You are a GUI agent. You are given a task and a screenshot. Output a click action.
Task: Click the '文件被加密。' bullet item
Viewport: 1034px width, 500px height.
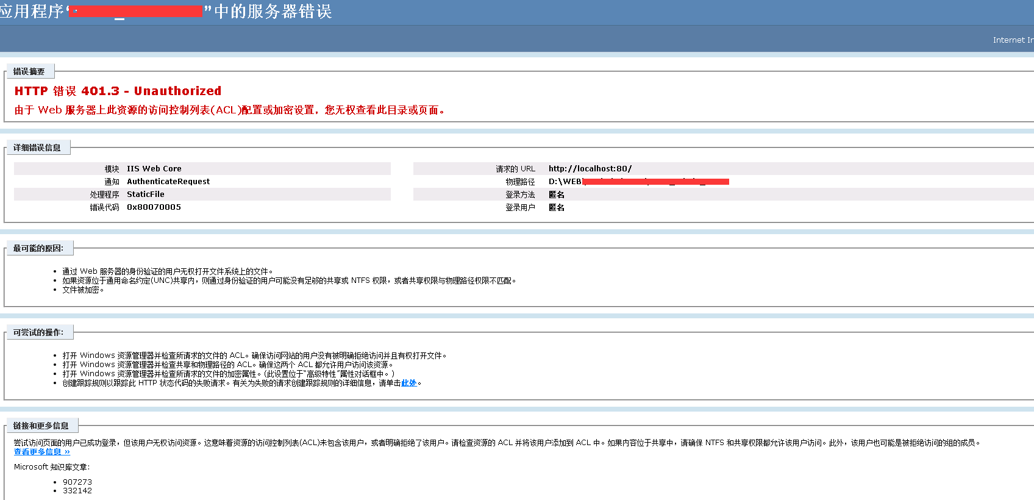pyautogui.click(x=83, y=290)
